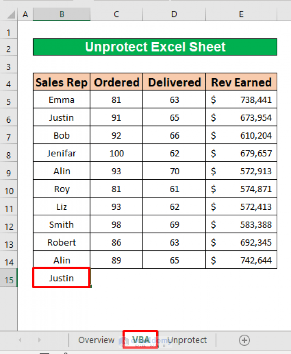Switch to the Overview sheet tab
The image size is (291, 354).
coord(96,340)
